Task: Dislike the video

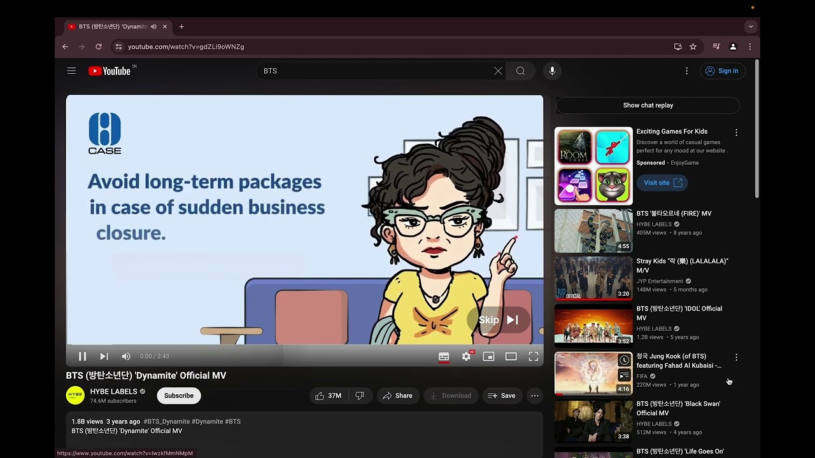Action: click(360, 396)
